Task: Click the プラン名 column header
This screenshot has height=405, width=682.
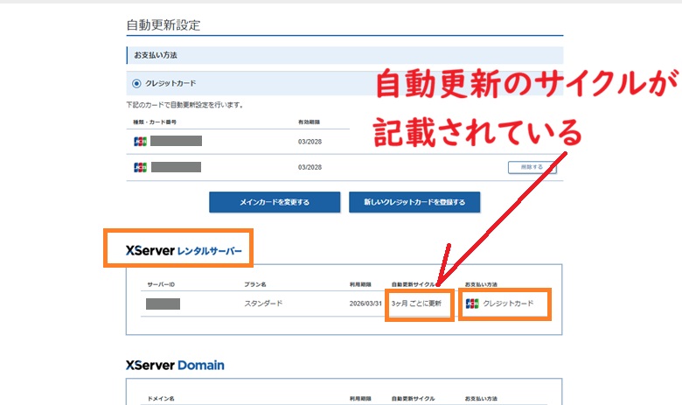Action: tap(255, 284)
